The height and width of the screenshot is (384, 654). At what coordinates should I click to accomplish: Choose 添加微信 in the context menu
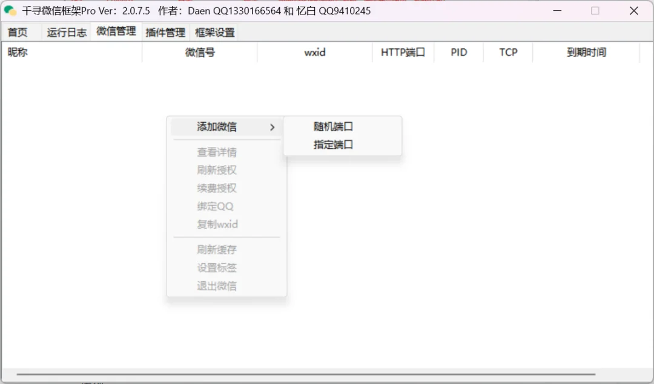coord(226,126)
